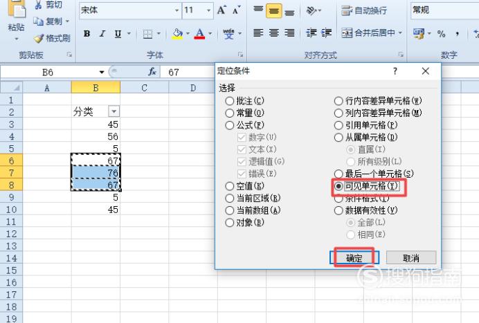Set bottom vertical alignment
Image resolution: width=479 pixels, height=323 pixels.
tap(289, 11)
